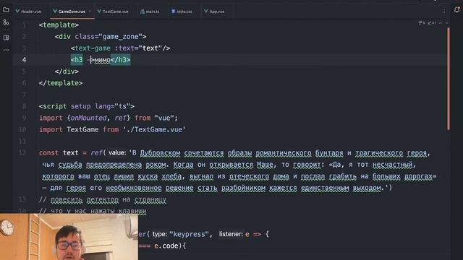This screenshot has width=463, height=260.
Task: Click line number 4 in the gutter
Action: tap(24, 60)
